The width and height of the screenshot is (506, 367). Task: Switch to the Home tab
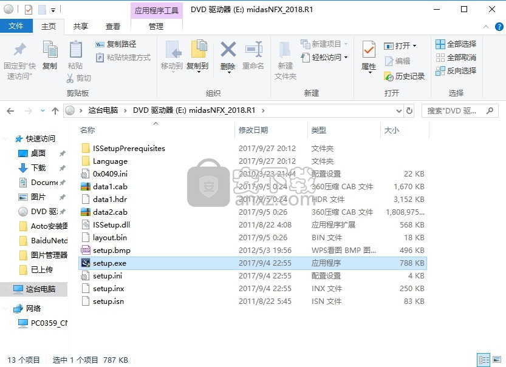49,27
